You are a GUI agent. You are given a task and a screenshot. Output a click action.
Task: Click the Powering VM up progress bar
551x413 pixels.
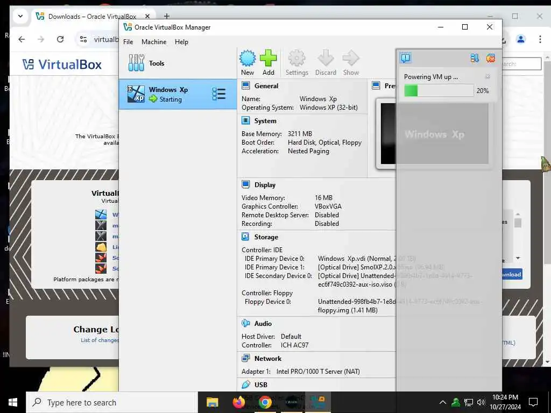point(439,90)
